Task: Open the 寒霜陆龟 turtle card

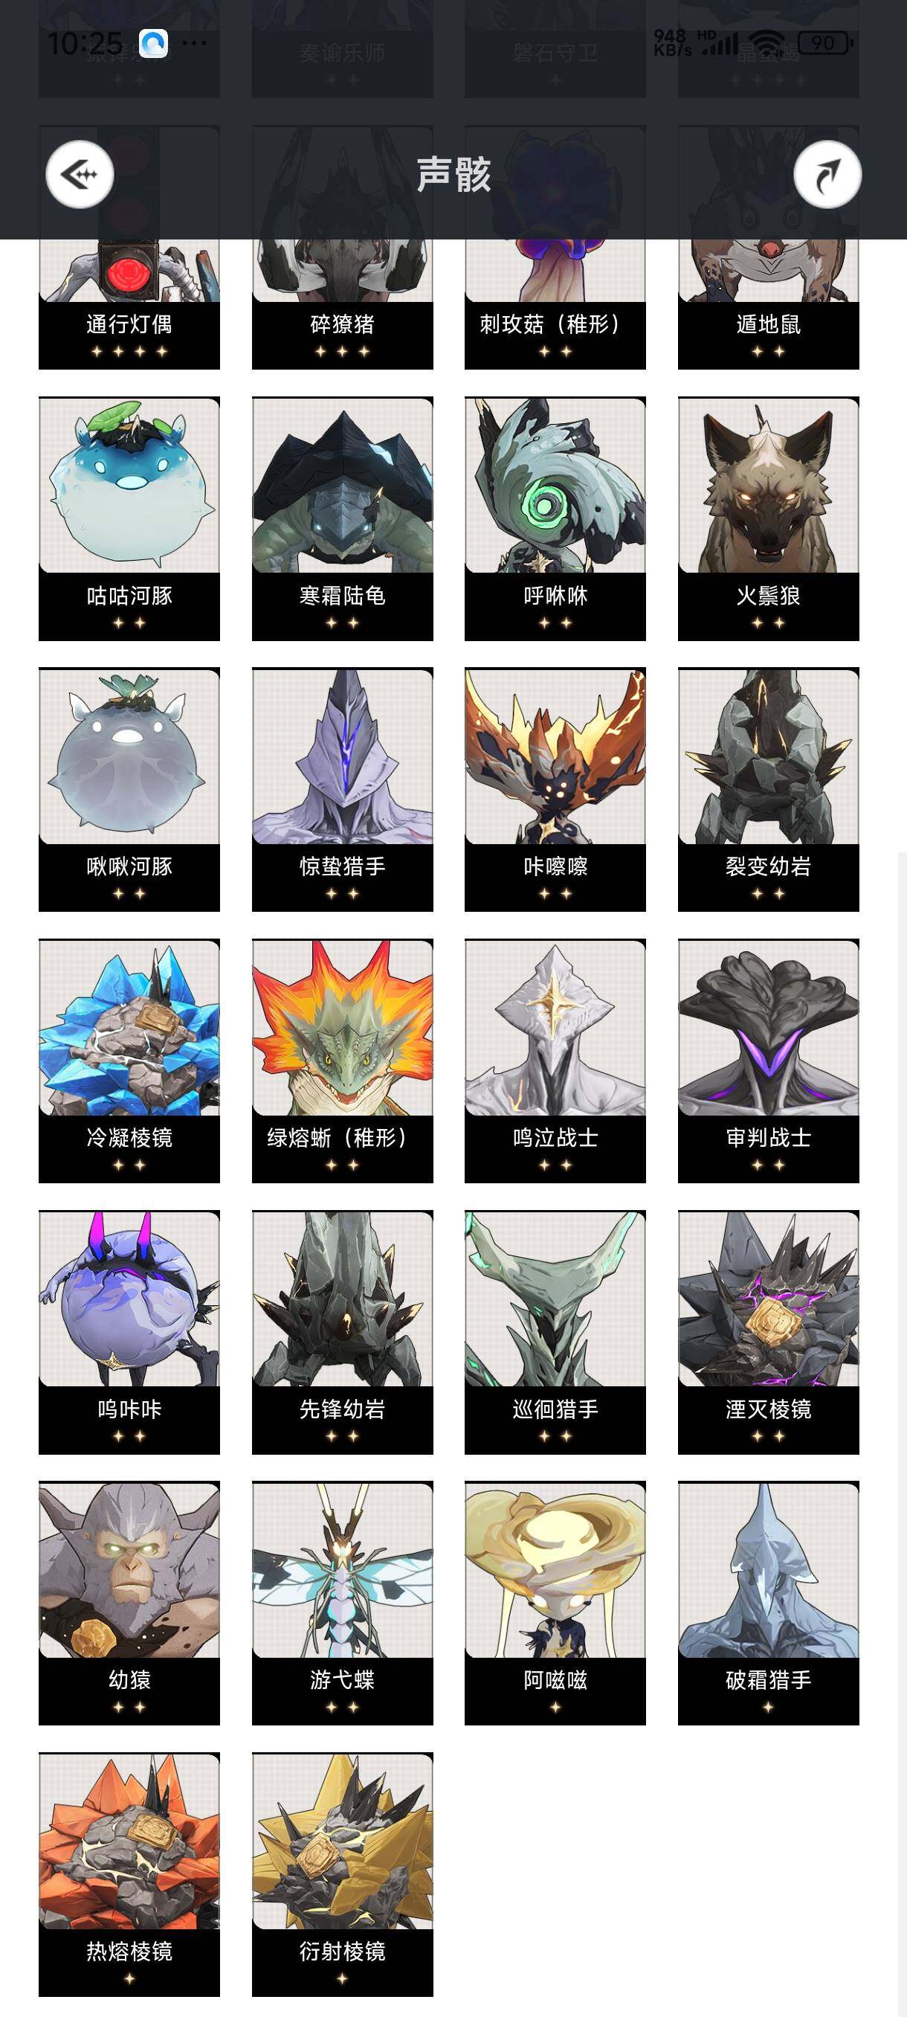Action: 342,518
